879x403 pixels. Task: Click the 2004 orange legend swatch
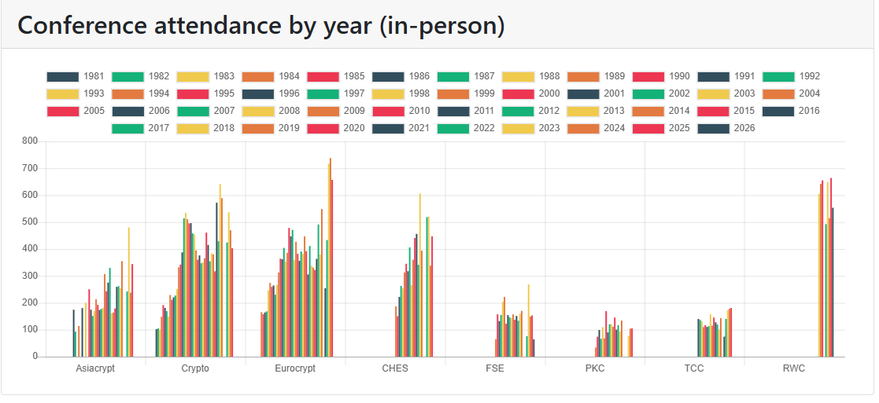pyautogui.click(x=779, y=94)
